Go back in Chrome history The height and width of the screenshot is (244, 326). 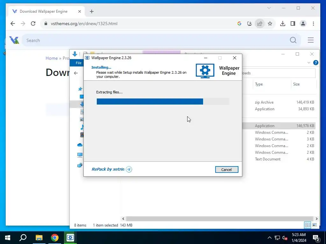pos(13,24)
